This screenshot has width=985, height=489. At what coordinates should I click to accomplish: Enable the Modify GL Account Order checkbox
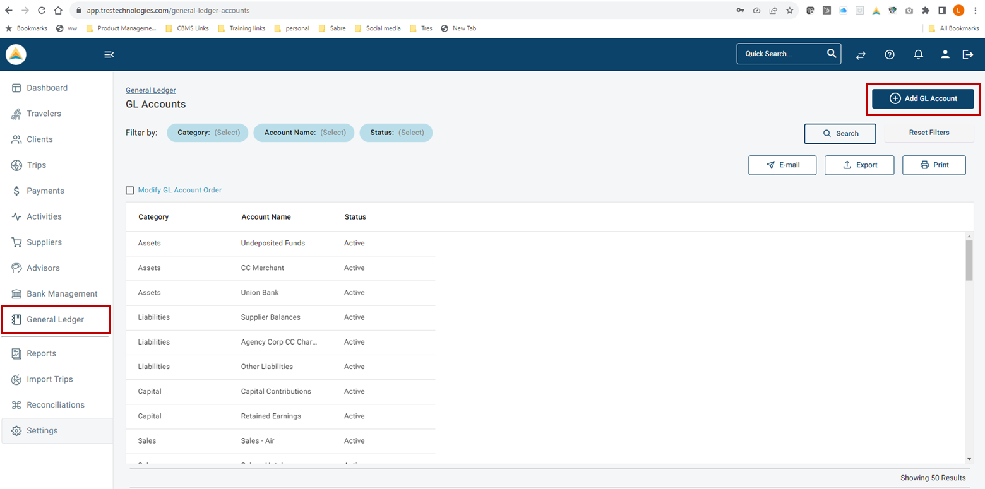[x=130, y=190]
